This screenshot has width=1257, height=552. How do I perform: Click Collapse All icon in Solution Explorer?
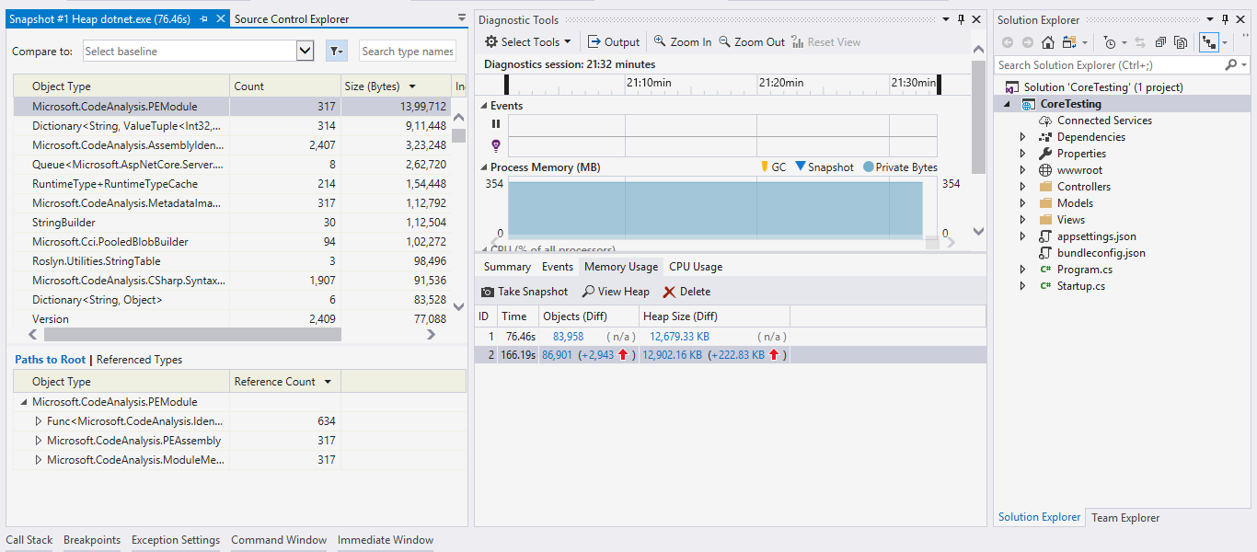[x=1160, y=42]
